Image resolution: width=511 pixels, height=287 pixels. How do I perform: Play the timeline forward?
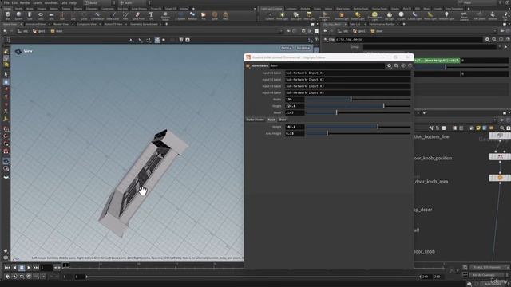29,268
